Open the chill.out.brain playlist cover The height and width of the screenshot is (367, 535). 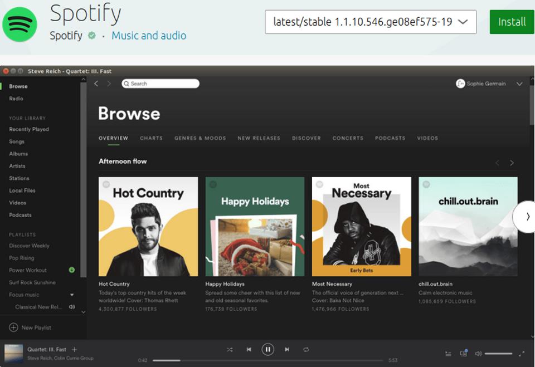[x=468, y=227]
